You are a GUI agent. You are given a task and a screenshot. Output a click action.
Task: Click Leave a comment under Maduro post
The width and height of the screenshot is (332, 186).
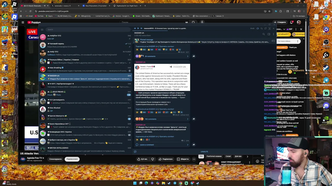pyautogui.click(x=162, y=145)
